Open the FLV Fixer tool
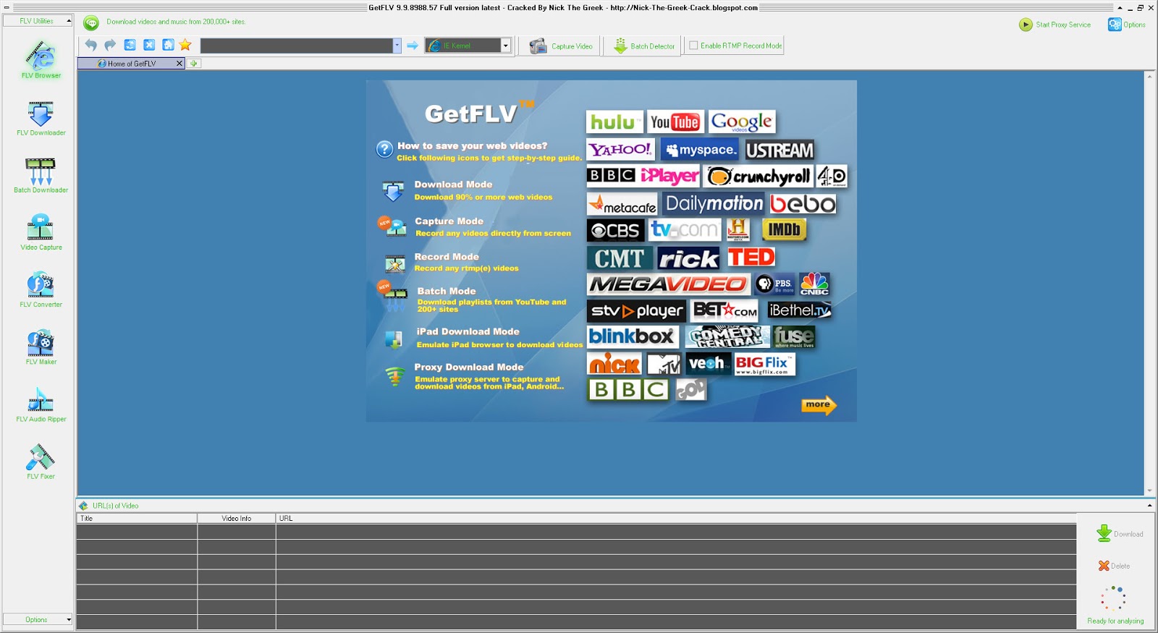1158x633 pixels. (41, 462)
